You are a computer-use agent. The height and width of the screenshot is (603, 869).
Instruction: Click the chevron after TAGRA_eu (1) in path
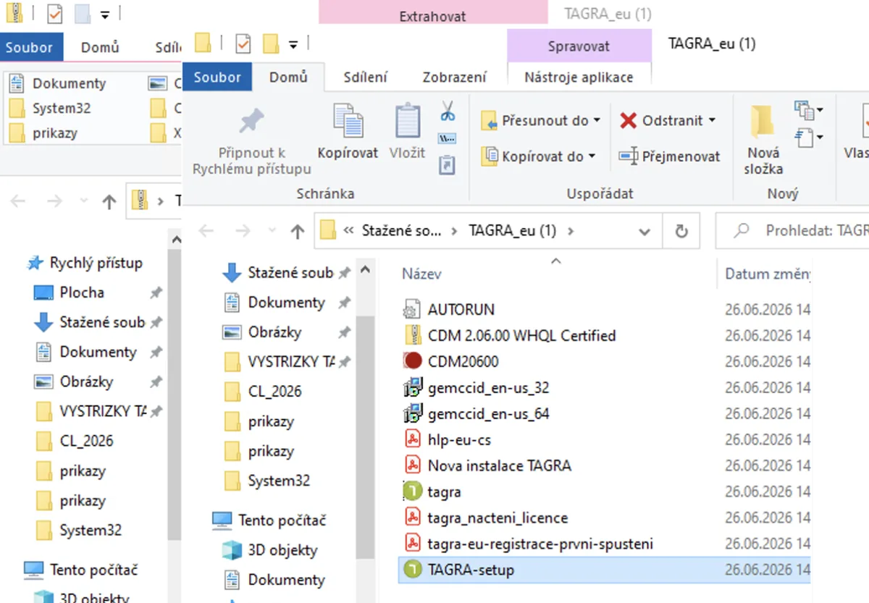click(571, 232)
